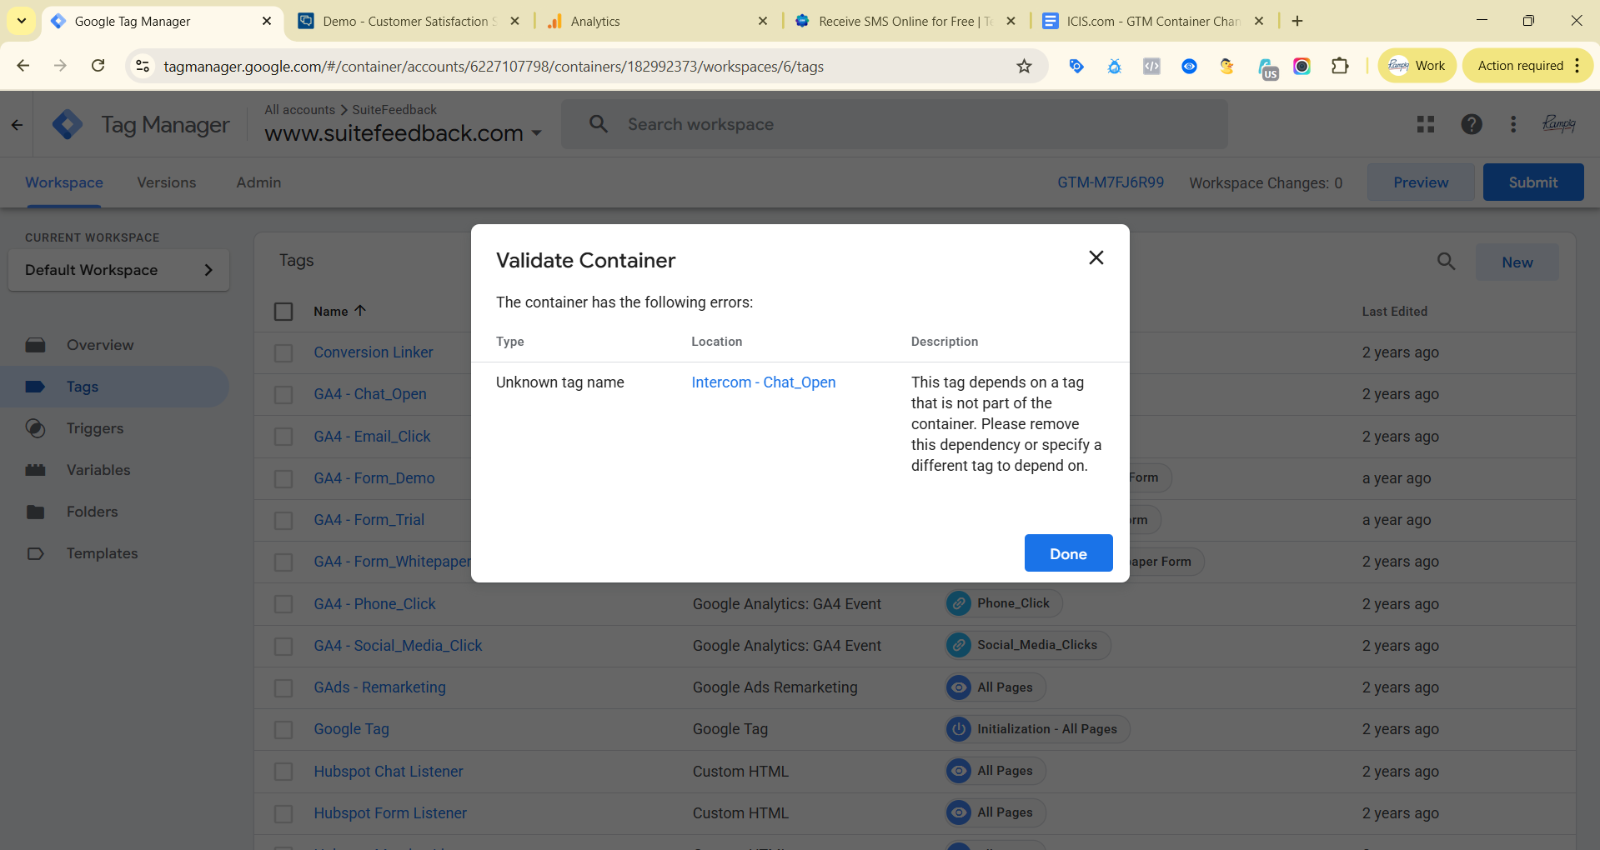Expand the Default Workspace selector
Viewport: 1600px width, 850px height.
[118, 270]
